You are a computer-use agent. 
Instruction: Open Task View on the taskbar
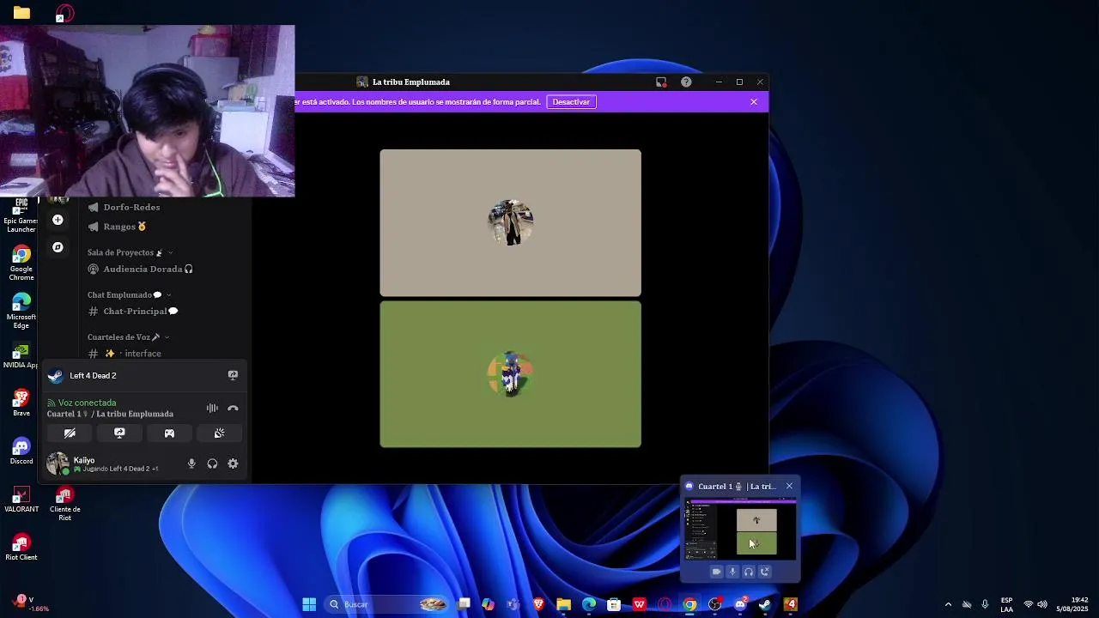tap(464, 604)
